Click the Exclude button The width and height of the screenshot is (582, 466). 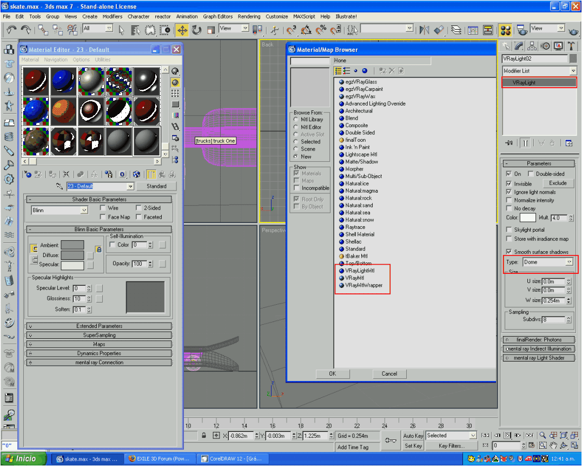pyautogui.click(x=558, y=183)
